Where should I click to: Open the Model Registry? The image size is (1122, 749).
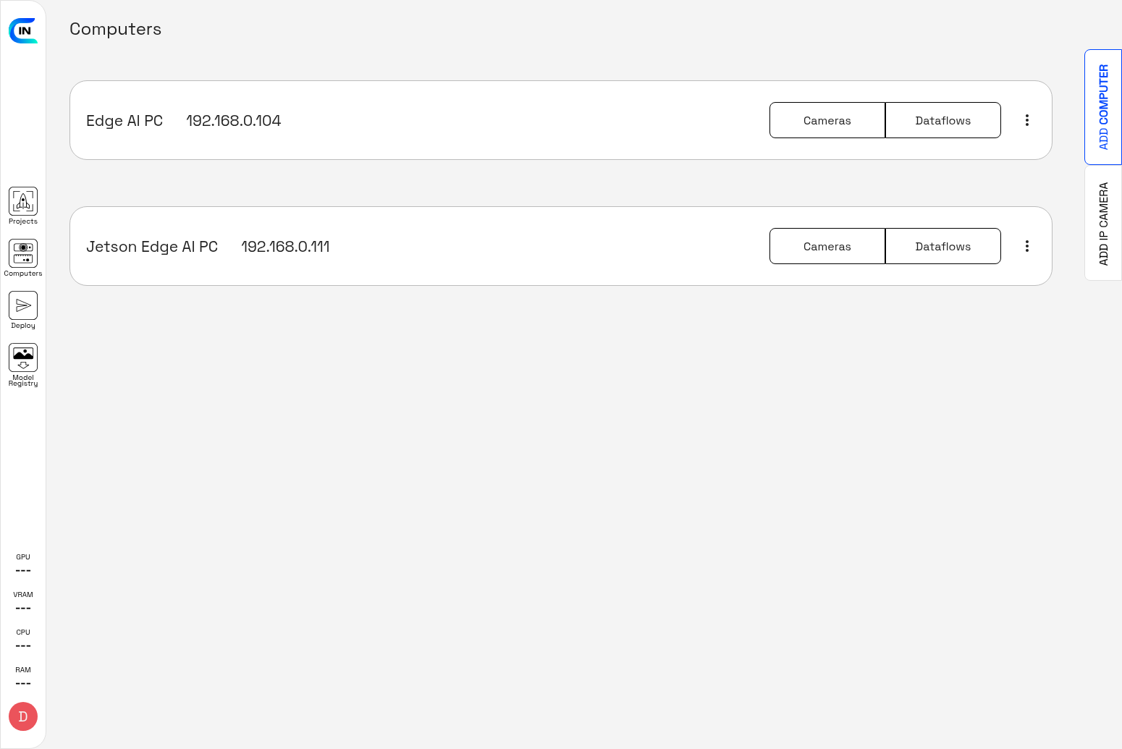click(23, 358)
